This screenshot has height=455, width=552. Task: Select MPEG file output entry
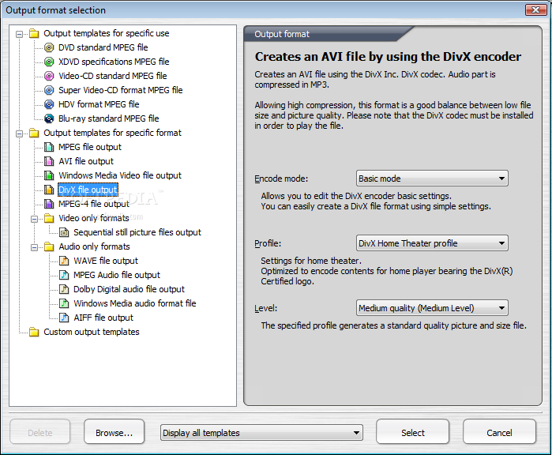90,147
